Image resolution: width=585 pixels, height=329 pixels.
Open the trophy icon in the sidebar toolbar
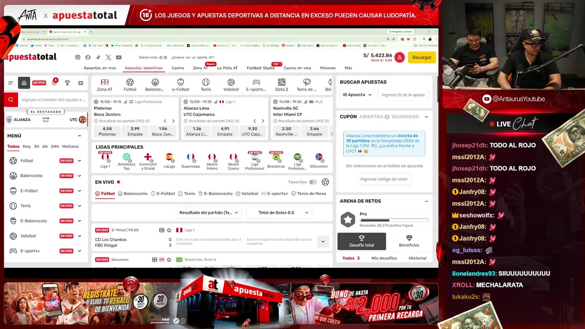tap(68, 83)
